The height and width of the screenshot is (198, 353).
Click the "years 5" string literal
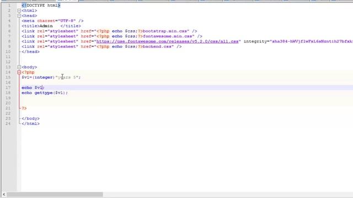tap(67, 78)
